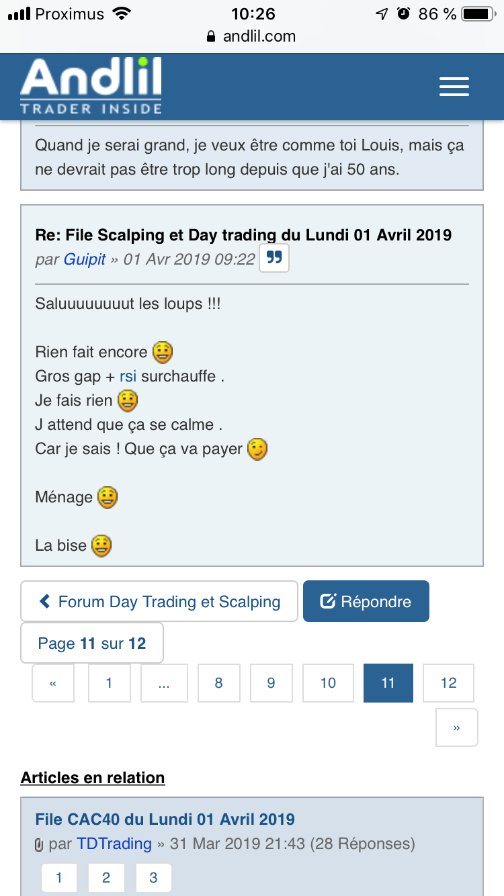The width and height of the screenshot is (504, 896).
Task: Open the 'rsi' link in the post
Action: pyautogui.click(x=128, y=376)
